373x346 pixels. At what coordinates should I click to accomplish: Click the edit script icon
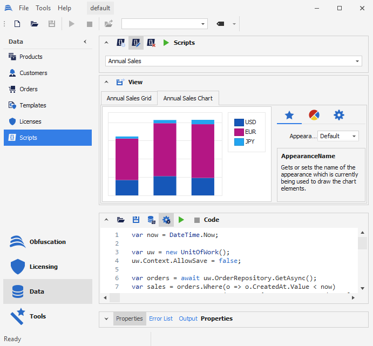pyautogui.click(x=136, y=43)
